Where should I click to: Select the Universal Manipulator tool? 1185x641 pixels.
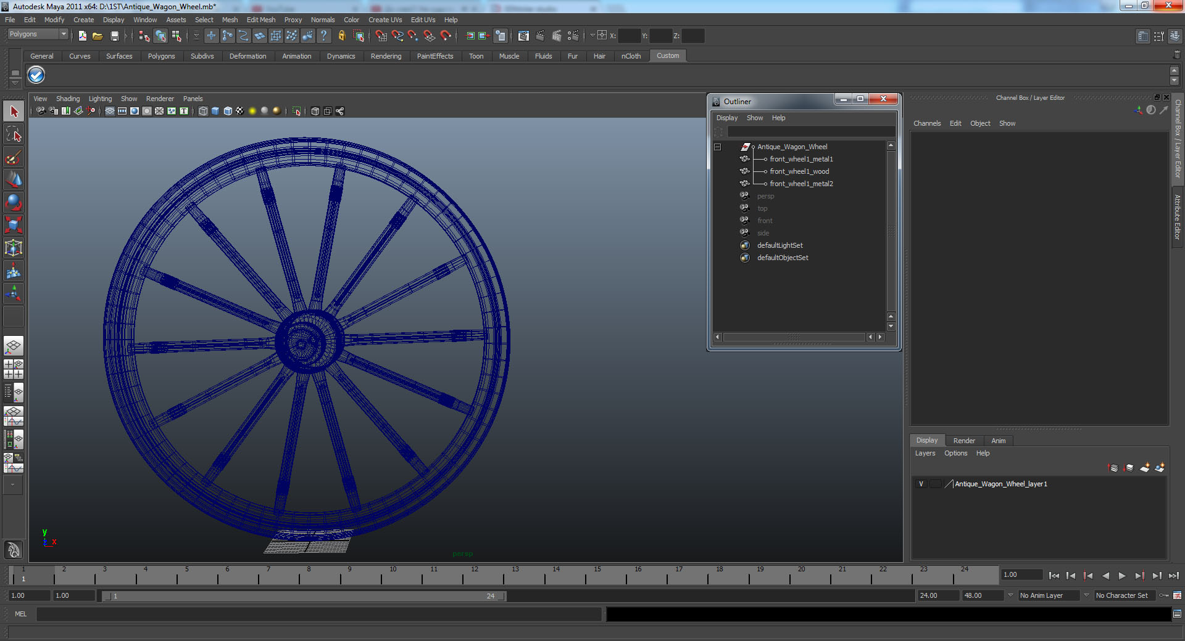[14, 248]
